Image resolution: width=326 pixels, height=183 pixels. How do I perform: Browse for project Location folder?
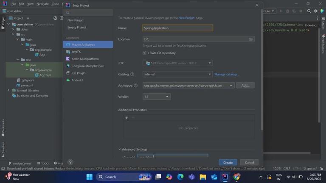point(251,39)
